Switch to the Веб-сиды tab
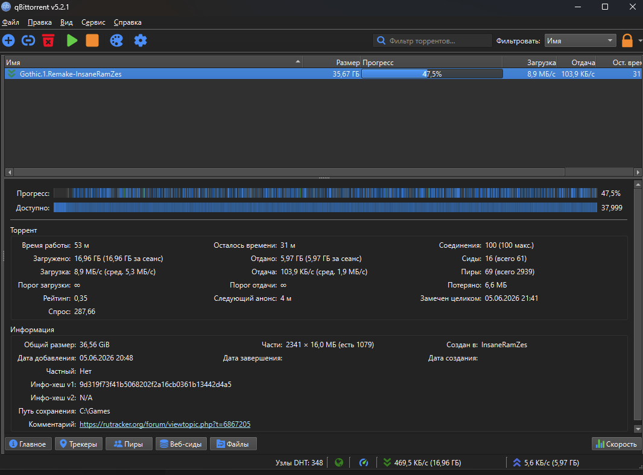643x475 pixels. [x=181, y=444]
